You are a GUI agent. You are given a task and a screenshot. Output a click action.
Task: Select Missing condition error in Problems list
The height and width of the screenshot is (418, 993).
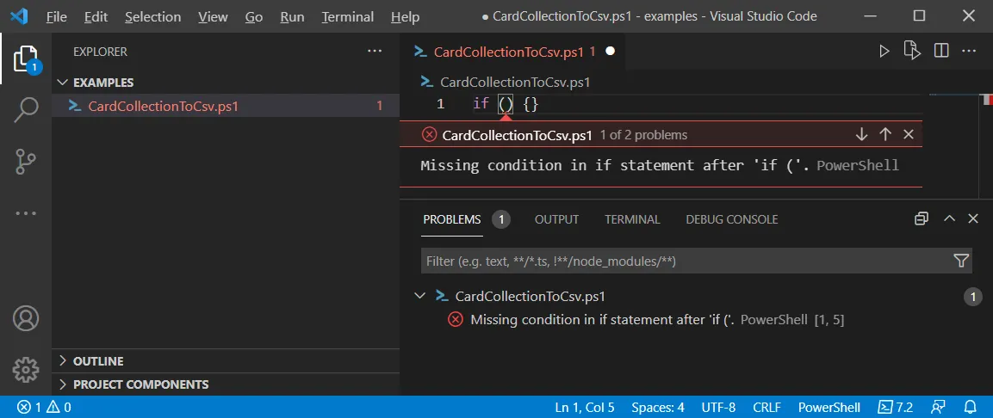(646, 320)
